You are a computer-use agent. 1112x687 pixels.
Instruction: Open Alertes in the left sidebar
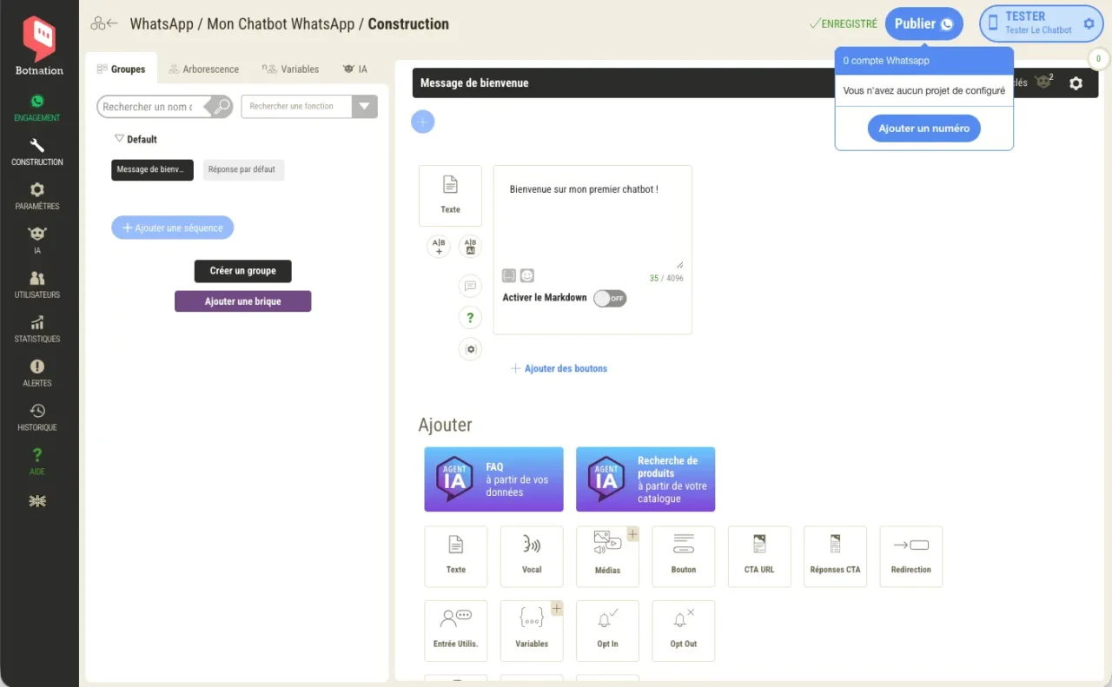pos(37,373)
